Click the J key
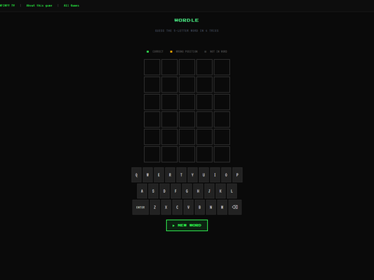The height and width of the screenshot is (280, 374). (x=209, y=191)
